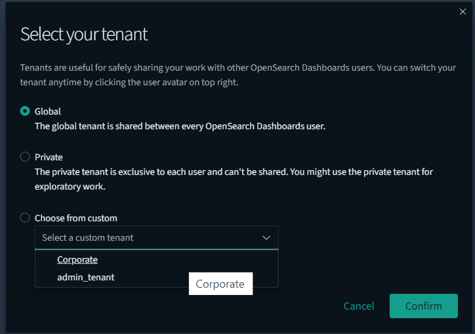The image size is (475, 334).
Task: Click the Corporate tooltip popup
Action: (x=220, y=284)
